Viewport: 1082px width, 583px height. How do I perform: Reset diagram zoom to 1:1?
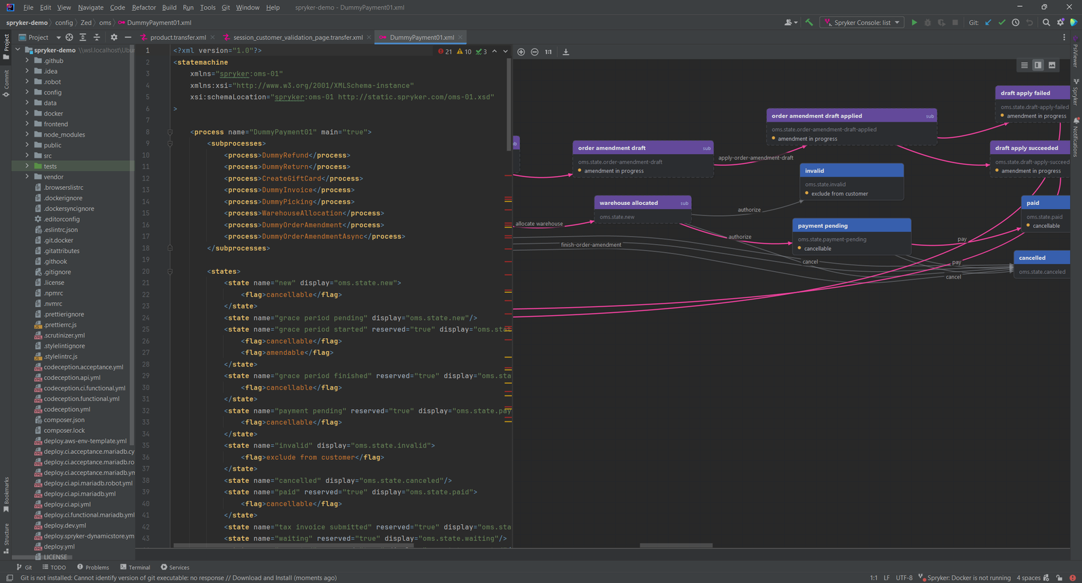pos(548,52)
